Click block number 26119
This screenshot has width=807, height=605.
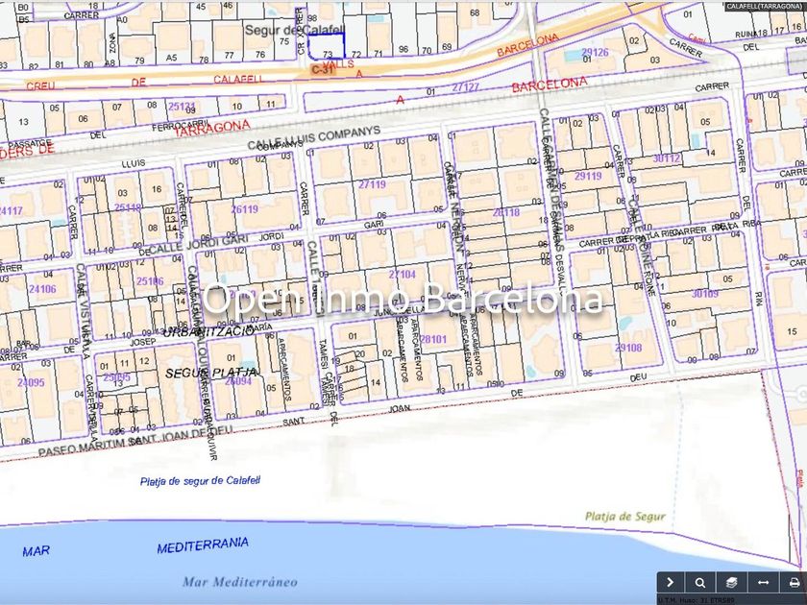coord(244,209)
